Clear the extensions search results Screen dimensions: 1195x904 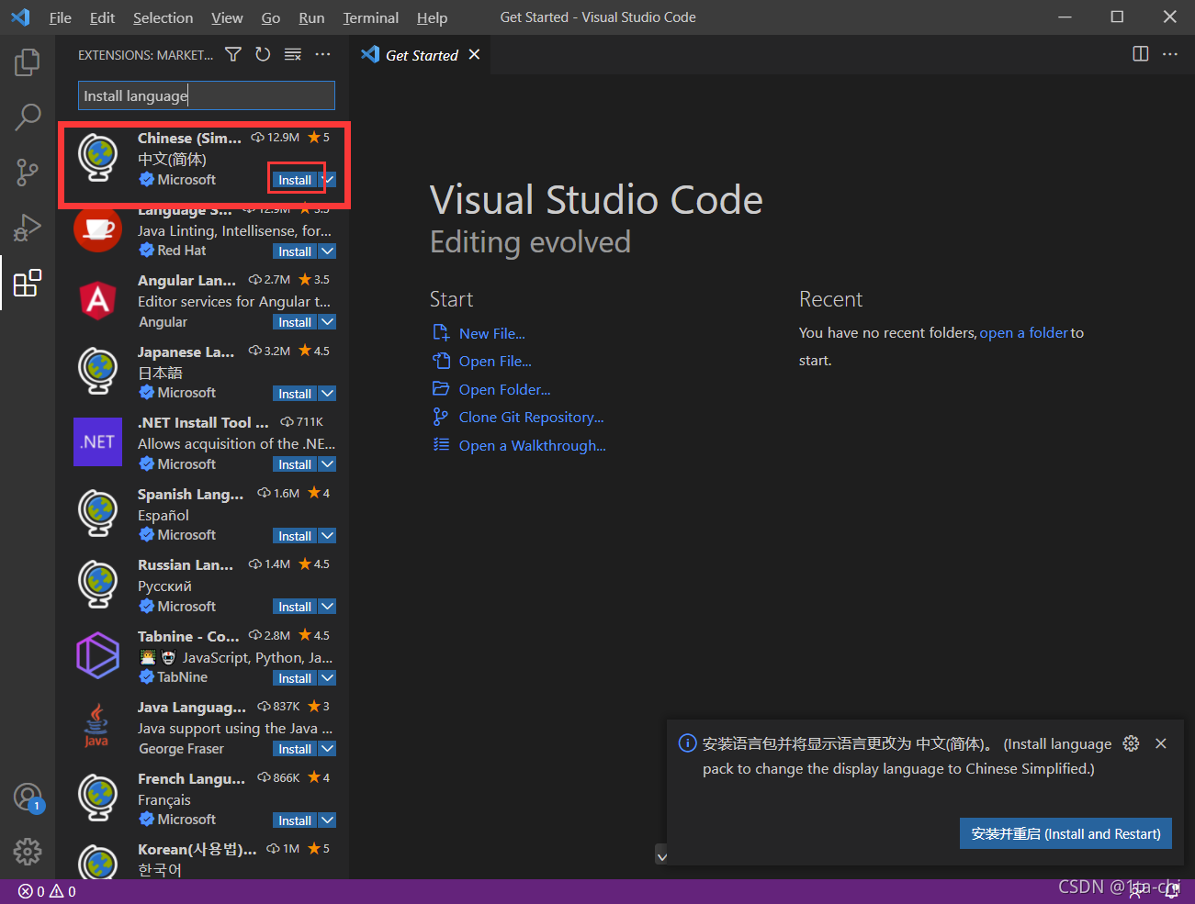click(x=293, y=55)
